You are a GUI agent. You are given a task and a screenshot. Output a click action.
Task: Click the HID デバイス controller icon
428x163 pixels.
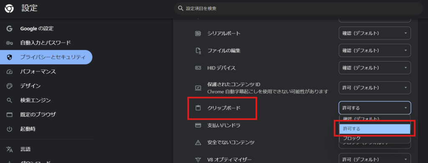(x=198, y=68)
